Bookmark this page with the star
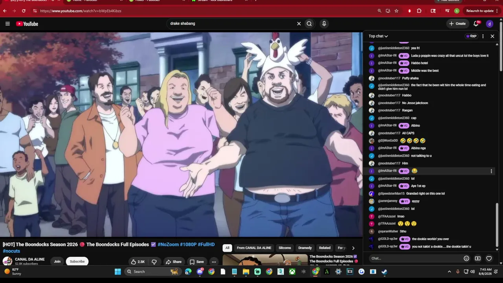The height and width of the screenshot is (283, 503). (397, 11)
